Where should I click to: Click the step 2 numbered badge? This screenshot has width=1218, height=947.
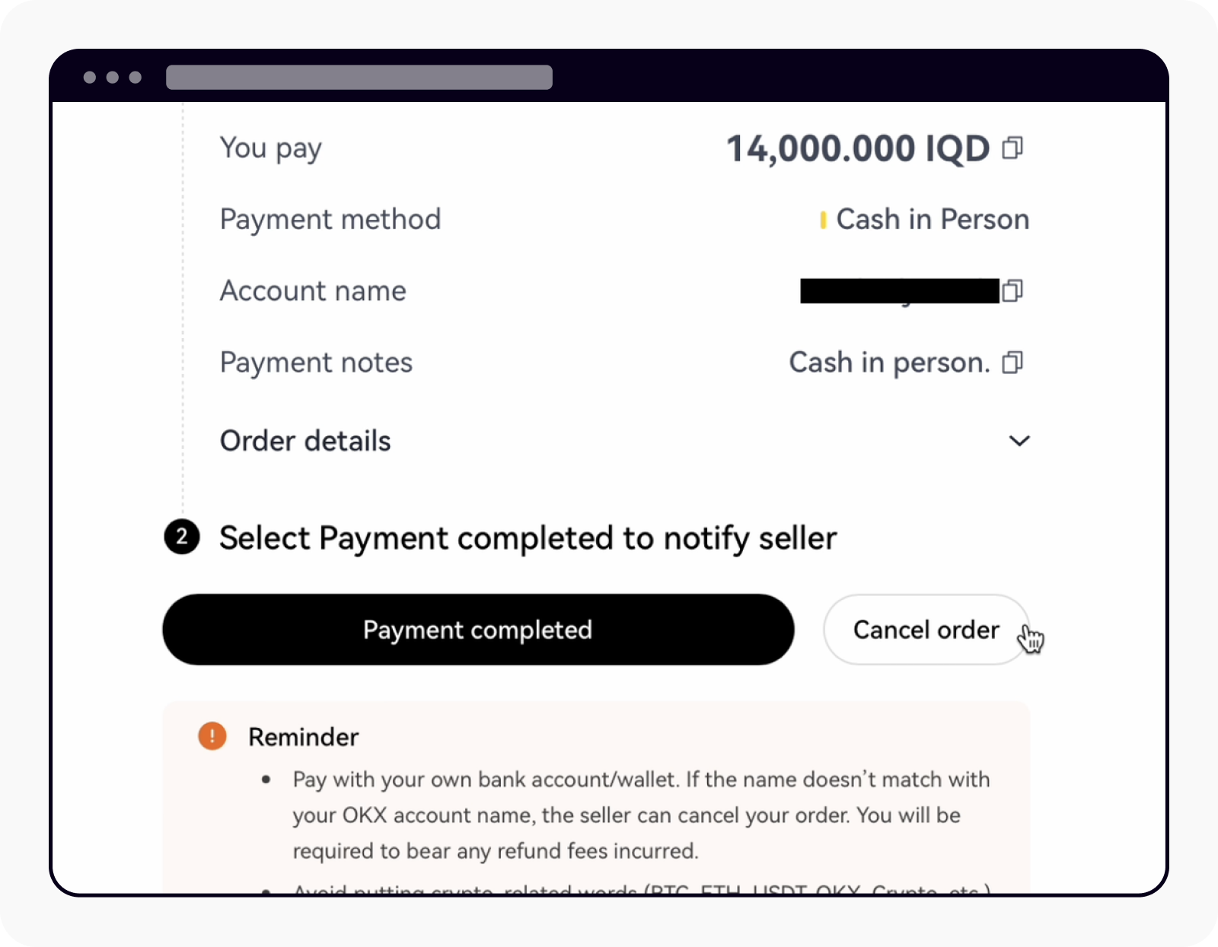[182, 537]
